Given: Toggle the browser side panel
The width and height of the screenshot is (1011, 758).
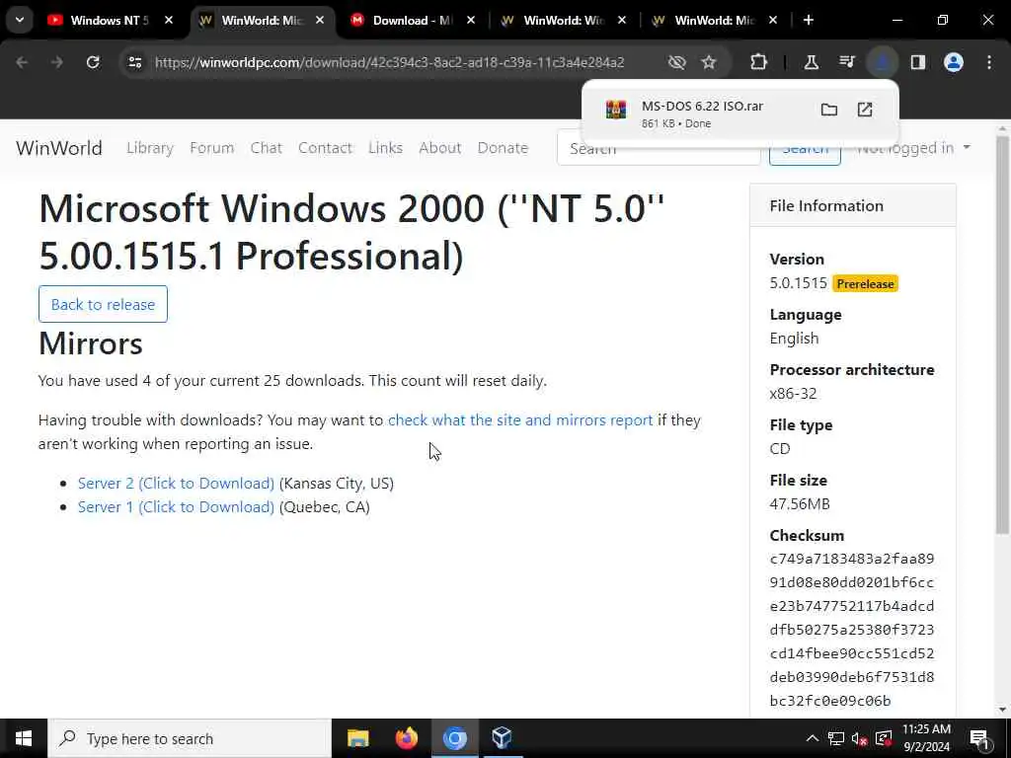Looking at the screenshot, I should click(x=917, y=62).
